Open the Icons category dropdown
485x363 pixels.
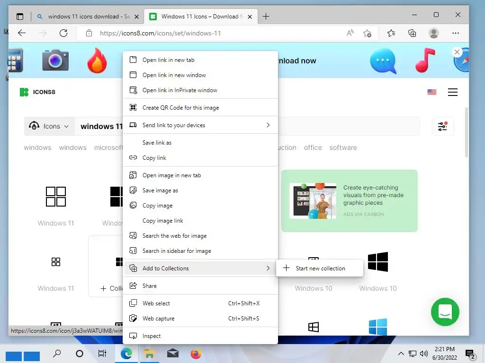[49, 126]
